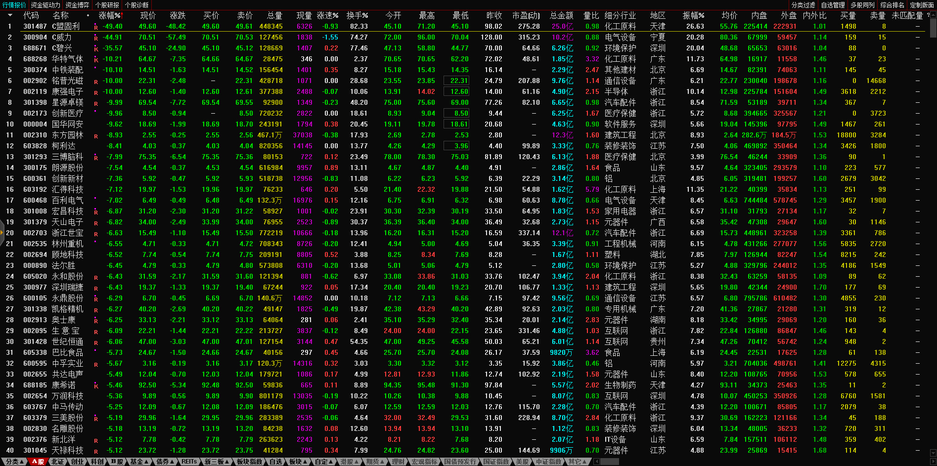Click the K marker icon beside C碧兴
The height and width of the screenshot is (466, 937).
tap(96, 48)
